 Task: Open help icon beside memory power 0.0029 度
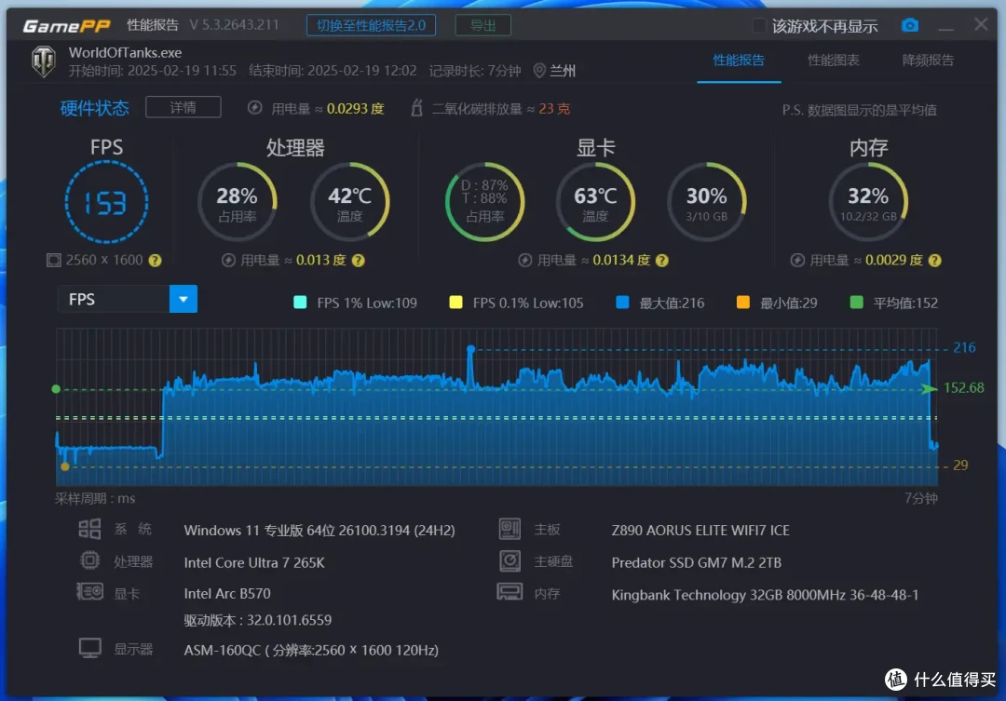[x=935, y=261]
